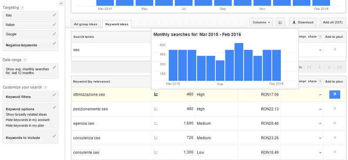Viewport: 348px width, 160px height.
Task: Select the keyword agenzia seo
Action: 84,124
